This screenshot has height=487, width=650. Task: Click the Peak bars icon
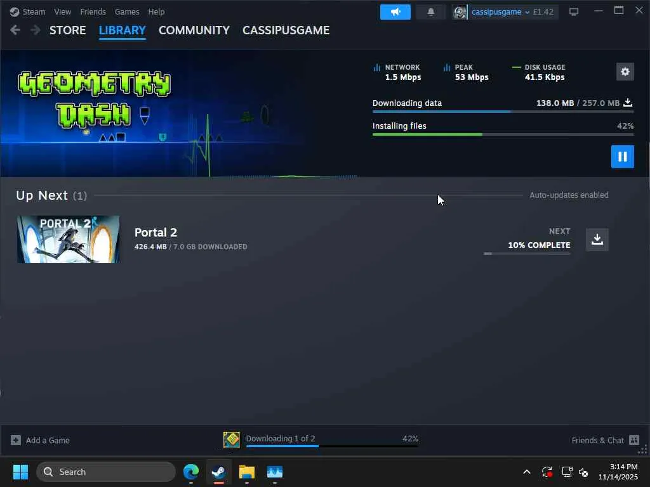[x=446, y=67]
